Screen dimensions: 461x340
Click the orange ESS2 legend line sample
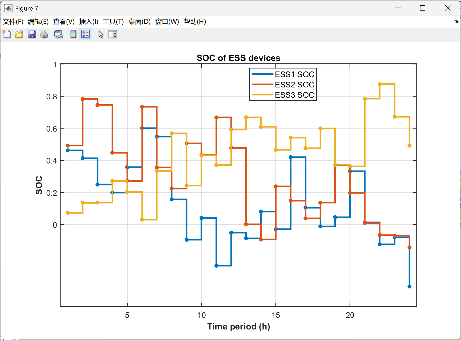262,84
